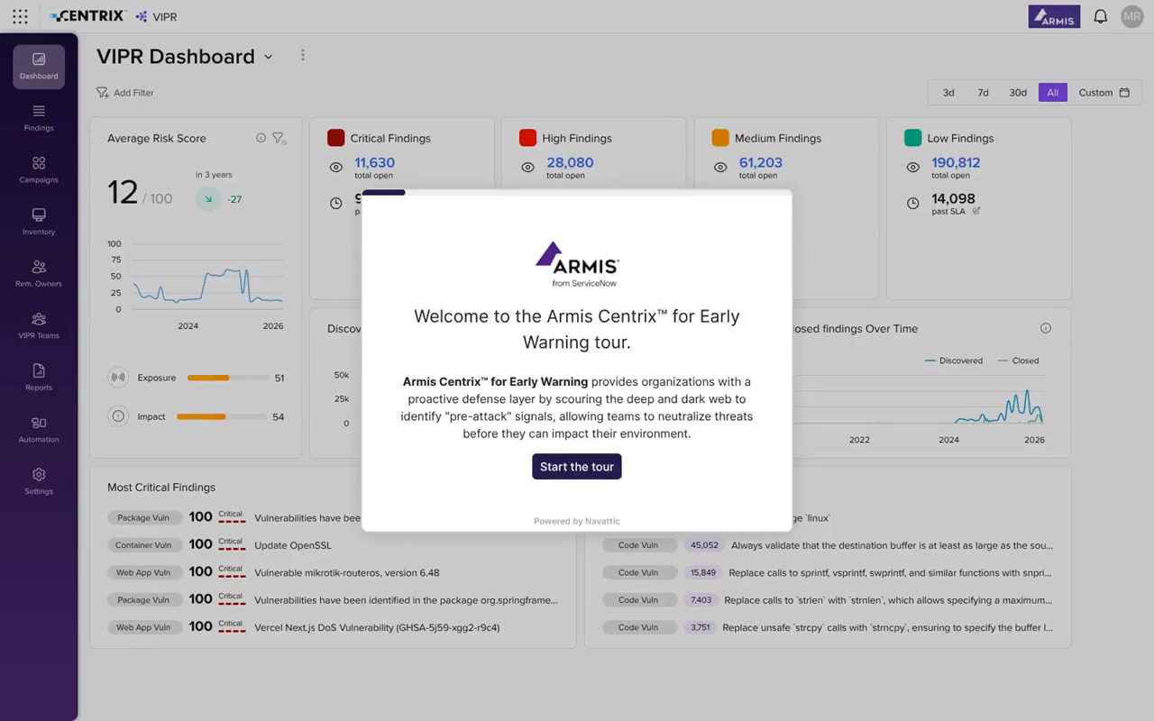Click the Low Findings green swatch
Viewport: 1154px width, 721px height.
(912, 138)
